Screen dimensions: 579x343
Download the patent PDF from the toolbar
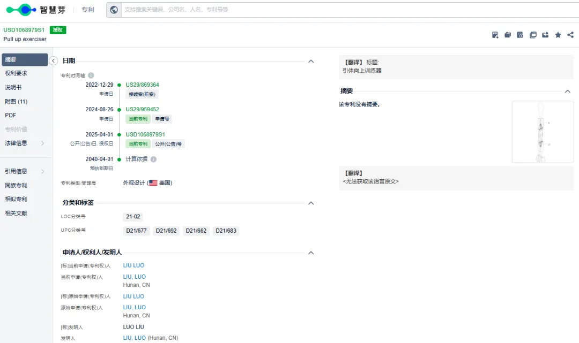click(x=495, y=35)
